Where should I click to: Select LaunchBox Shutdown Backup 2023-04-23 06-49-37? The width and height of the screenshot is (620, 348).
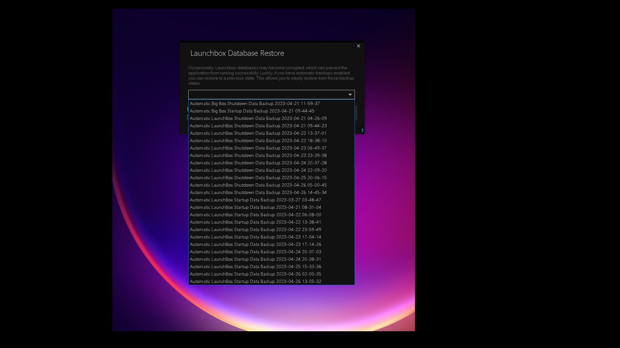(271, 148)
